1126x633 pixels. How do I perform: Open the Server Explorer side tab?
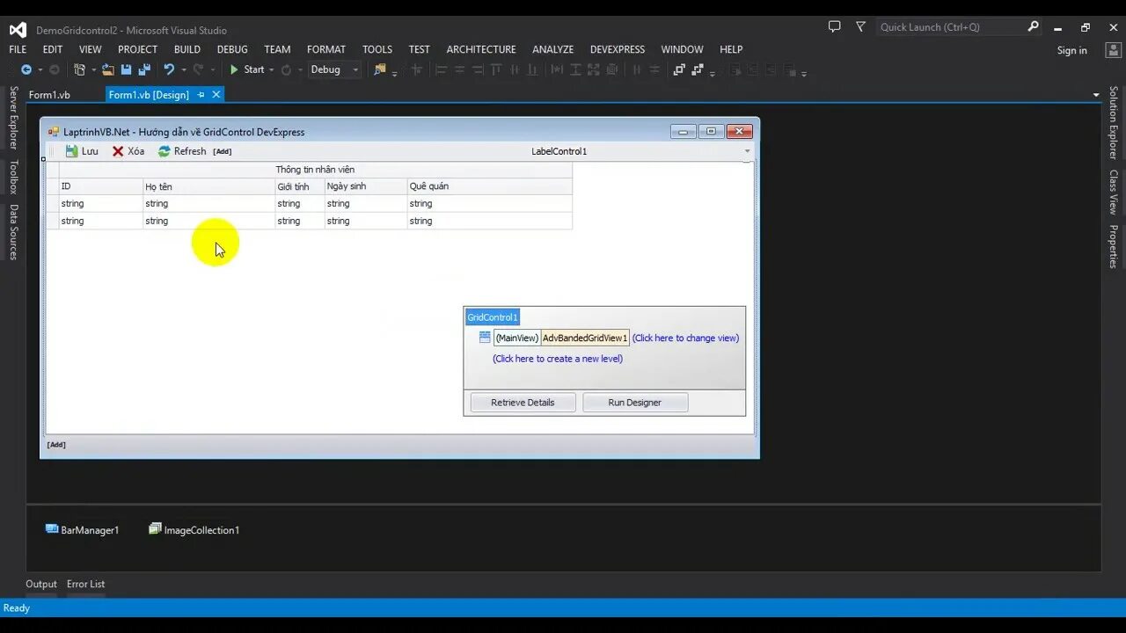tap(13, 118)
